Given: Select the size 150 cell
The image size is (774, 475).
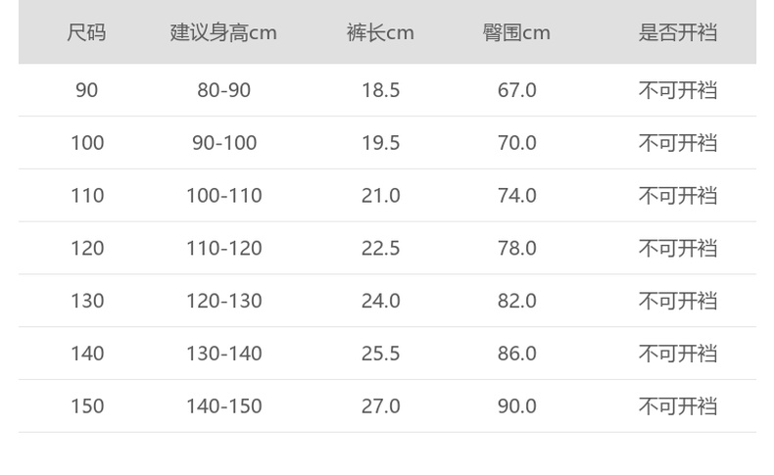Looking at the screenshot, I should pyautogui.click(x=86, y=405).
